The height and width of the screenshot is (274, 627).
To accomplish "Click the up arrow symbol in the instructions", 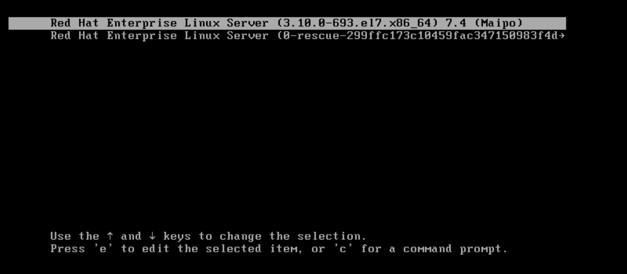I will 110,237.
